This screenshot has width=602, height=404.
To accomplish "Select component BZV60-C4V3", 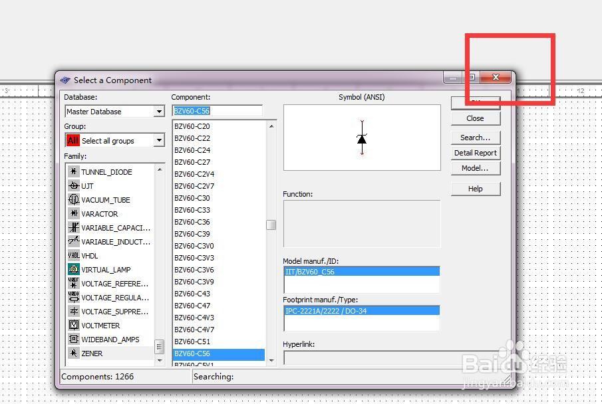I will (194, 318).
